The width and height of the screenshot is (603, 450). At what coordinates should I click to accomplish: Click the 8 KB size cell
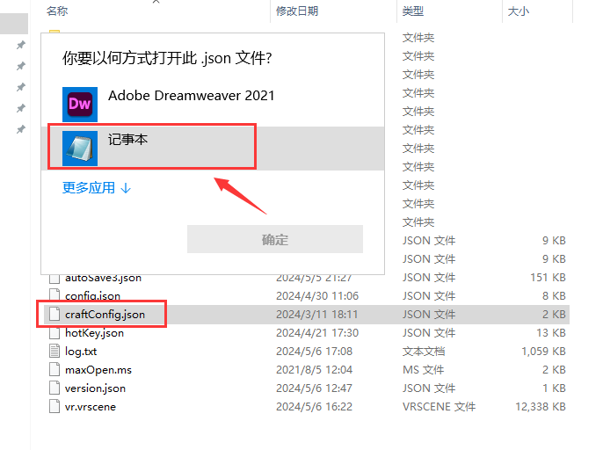pyautogui.click(x=554, y=296)
